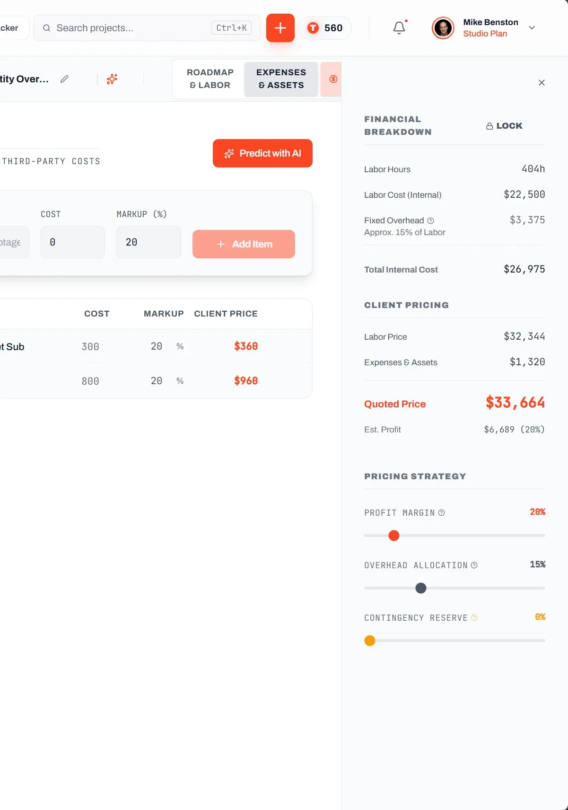Click cost value 300
The image size is (568, 810).
point(90,347)
